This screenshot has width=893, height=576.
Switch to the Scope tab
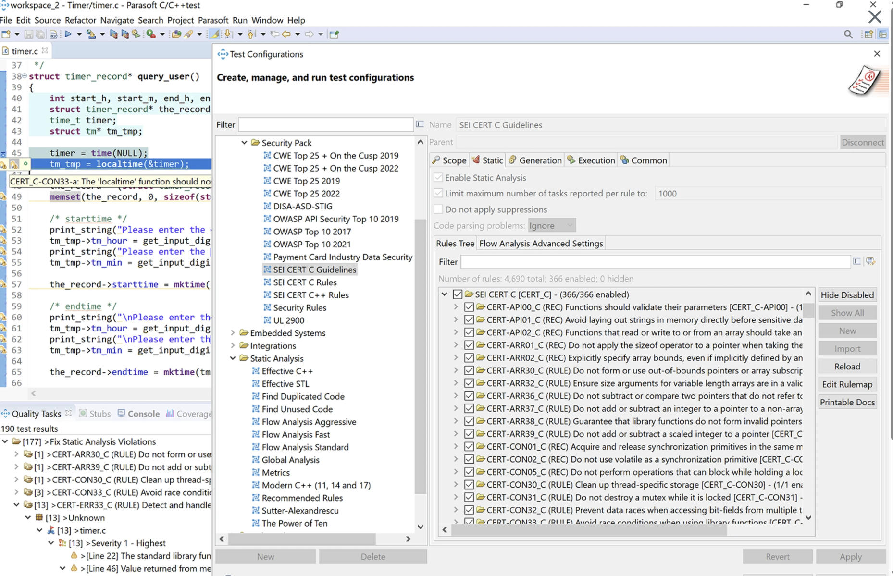[x=449, y=160]
